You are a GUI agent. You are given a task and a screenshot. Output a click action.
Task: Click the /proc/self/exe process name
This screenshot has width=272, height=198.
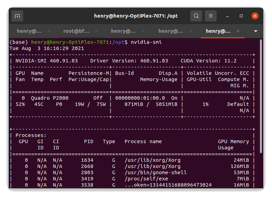[x=146, y=179]
